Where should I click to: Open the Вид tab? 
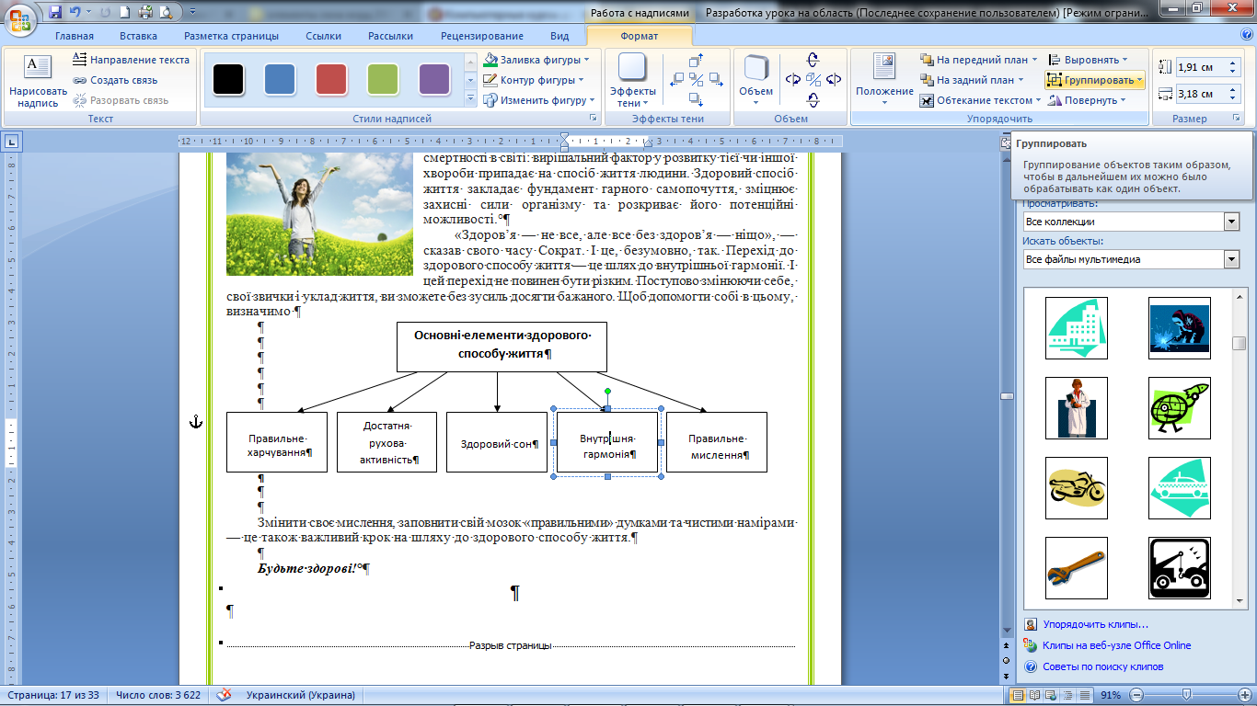(x=559, y=36)
